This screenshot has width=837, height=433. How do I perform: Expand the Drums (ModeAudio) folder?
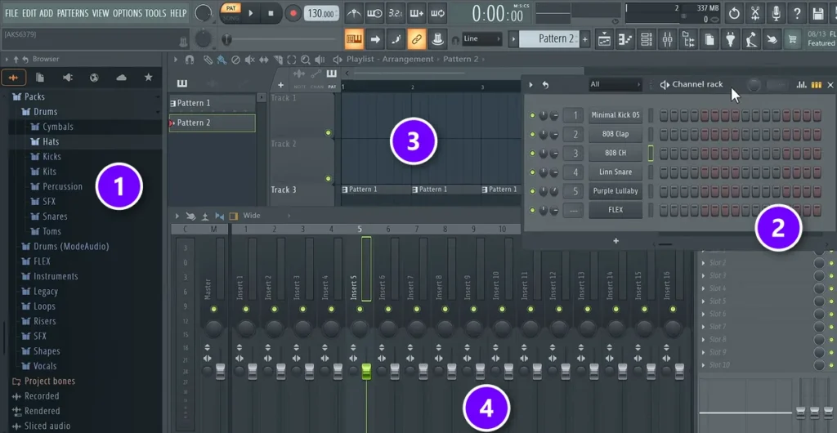pos(71,247)
